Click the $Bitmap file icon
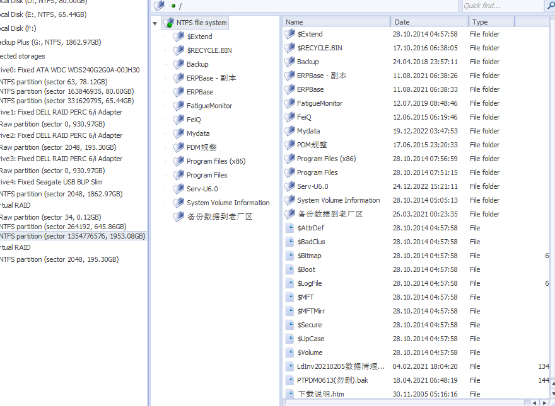Viewport: 555px width, 406px height. click(289, 256)
